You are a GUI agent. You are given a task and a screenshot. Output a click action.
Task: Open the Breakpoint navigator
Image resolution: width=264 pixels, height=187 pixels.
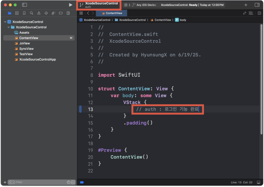[61, 13]
